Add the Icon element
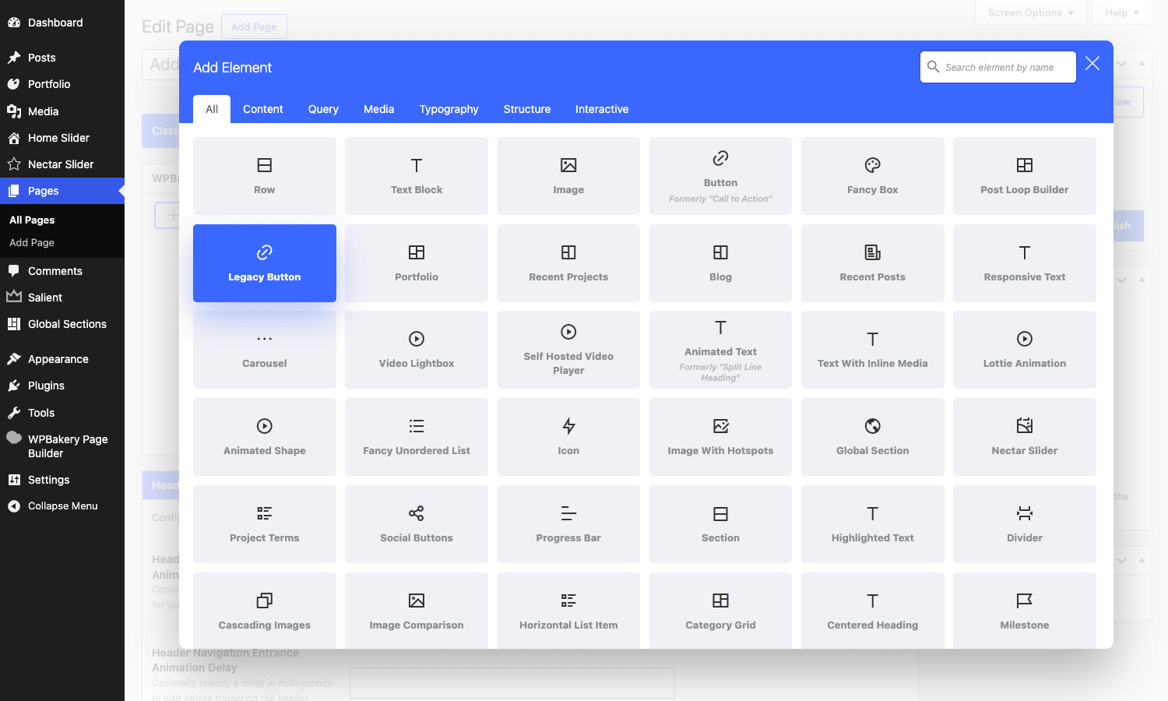 pos(568,437)
